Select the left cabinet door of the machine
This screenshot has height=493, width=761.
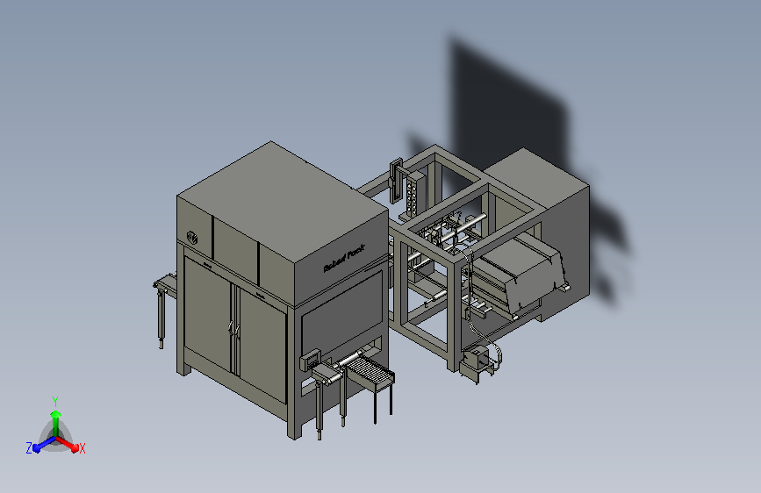tap(207, 312)
